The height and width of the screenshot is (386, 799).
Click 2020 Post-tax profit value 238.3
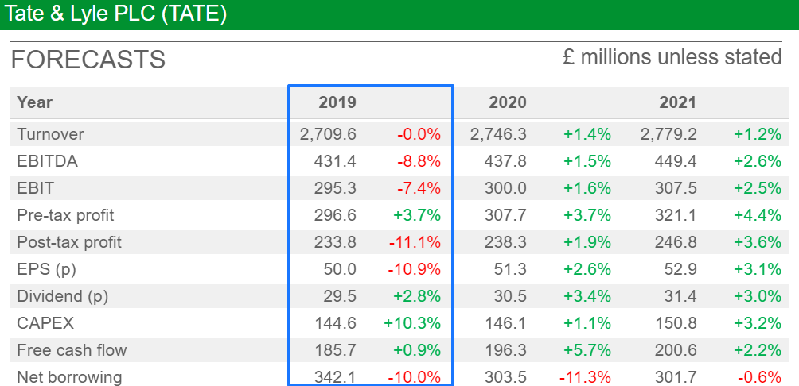pos(505,242)
